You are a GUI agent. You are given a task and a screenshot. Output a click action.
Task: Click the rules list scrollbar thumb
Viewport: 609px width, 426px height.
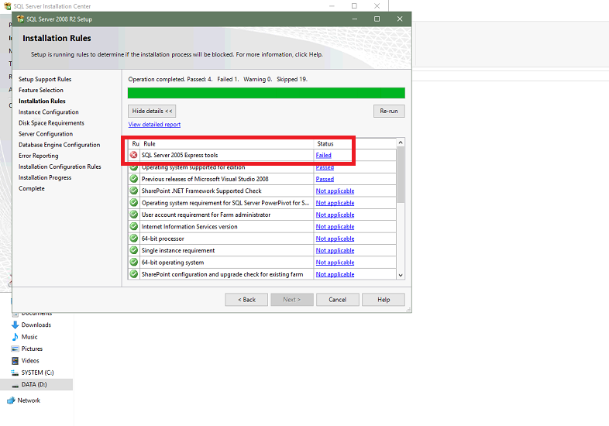click(x=401, y=175)
